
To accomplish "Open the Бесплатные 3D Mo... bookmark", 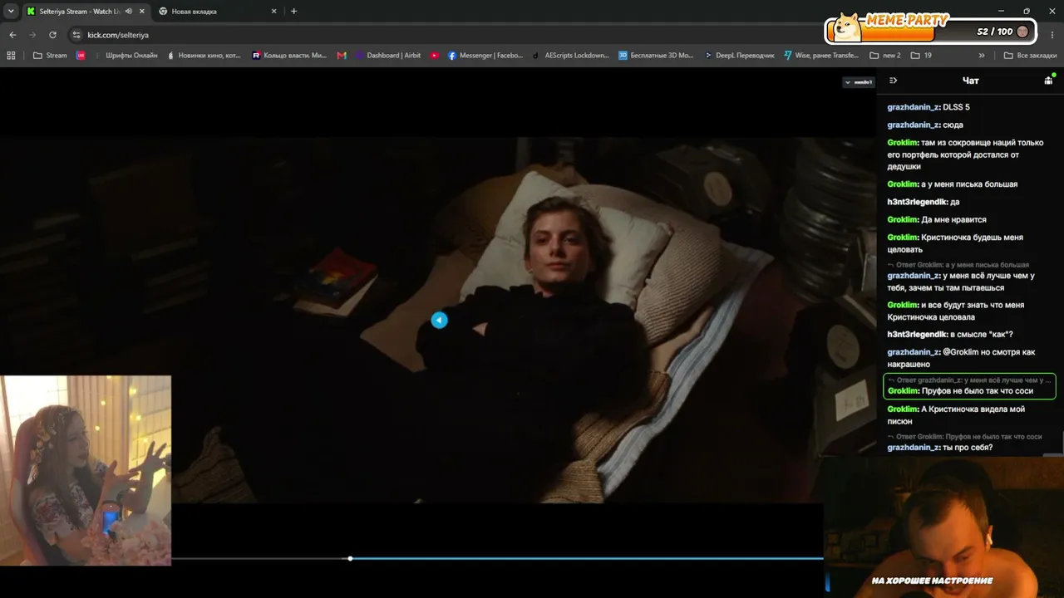I will [656, 56].
